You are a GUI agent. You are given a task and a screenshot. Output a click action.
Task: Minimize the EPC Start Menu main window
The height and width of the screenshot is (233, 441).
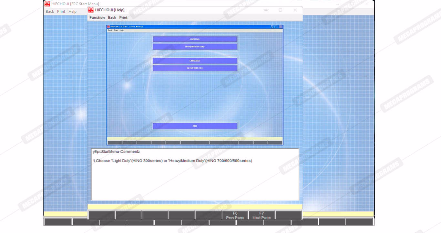(x=337, y=4)
